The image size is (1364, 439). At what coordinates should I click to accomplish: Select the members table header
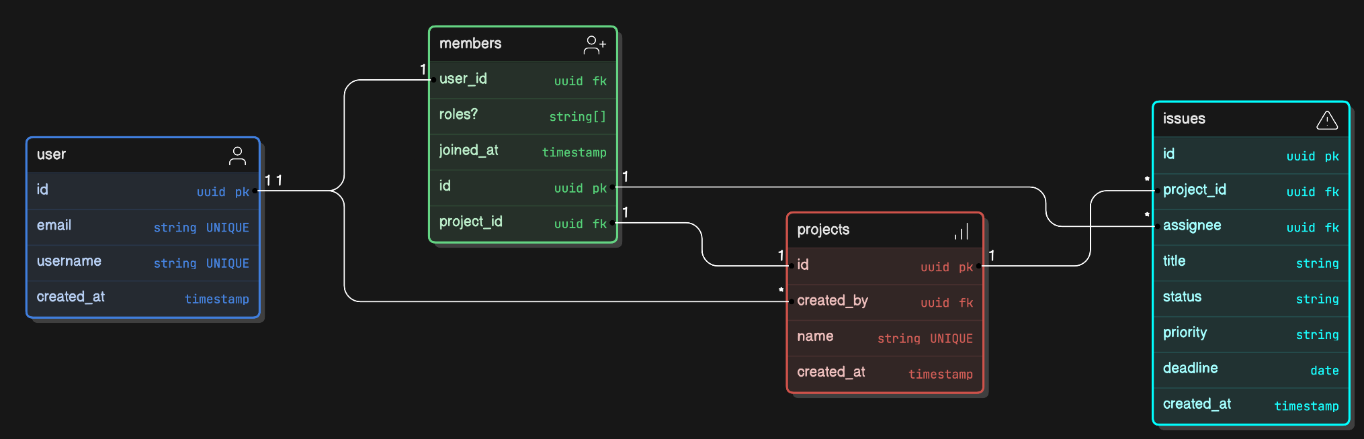pos(470,44)
